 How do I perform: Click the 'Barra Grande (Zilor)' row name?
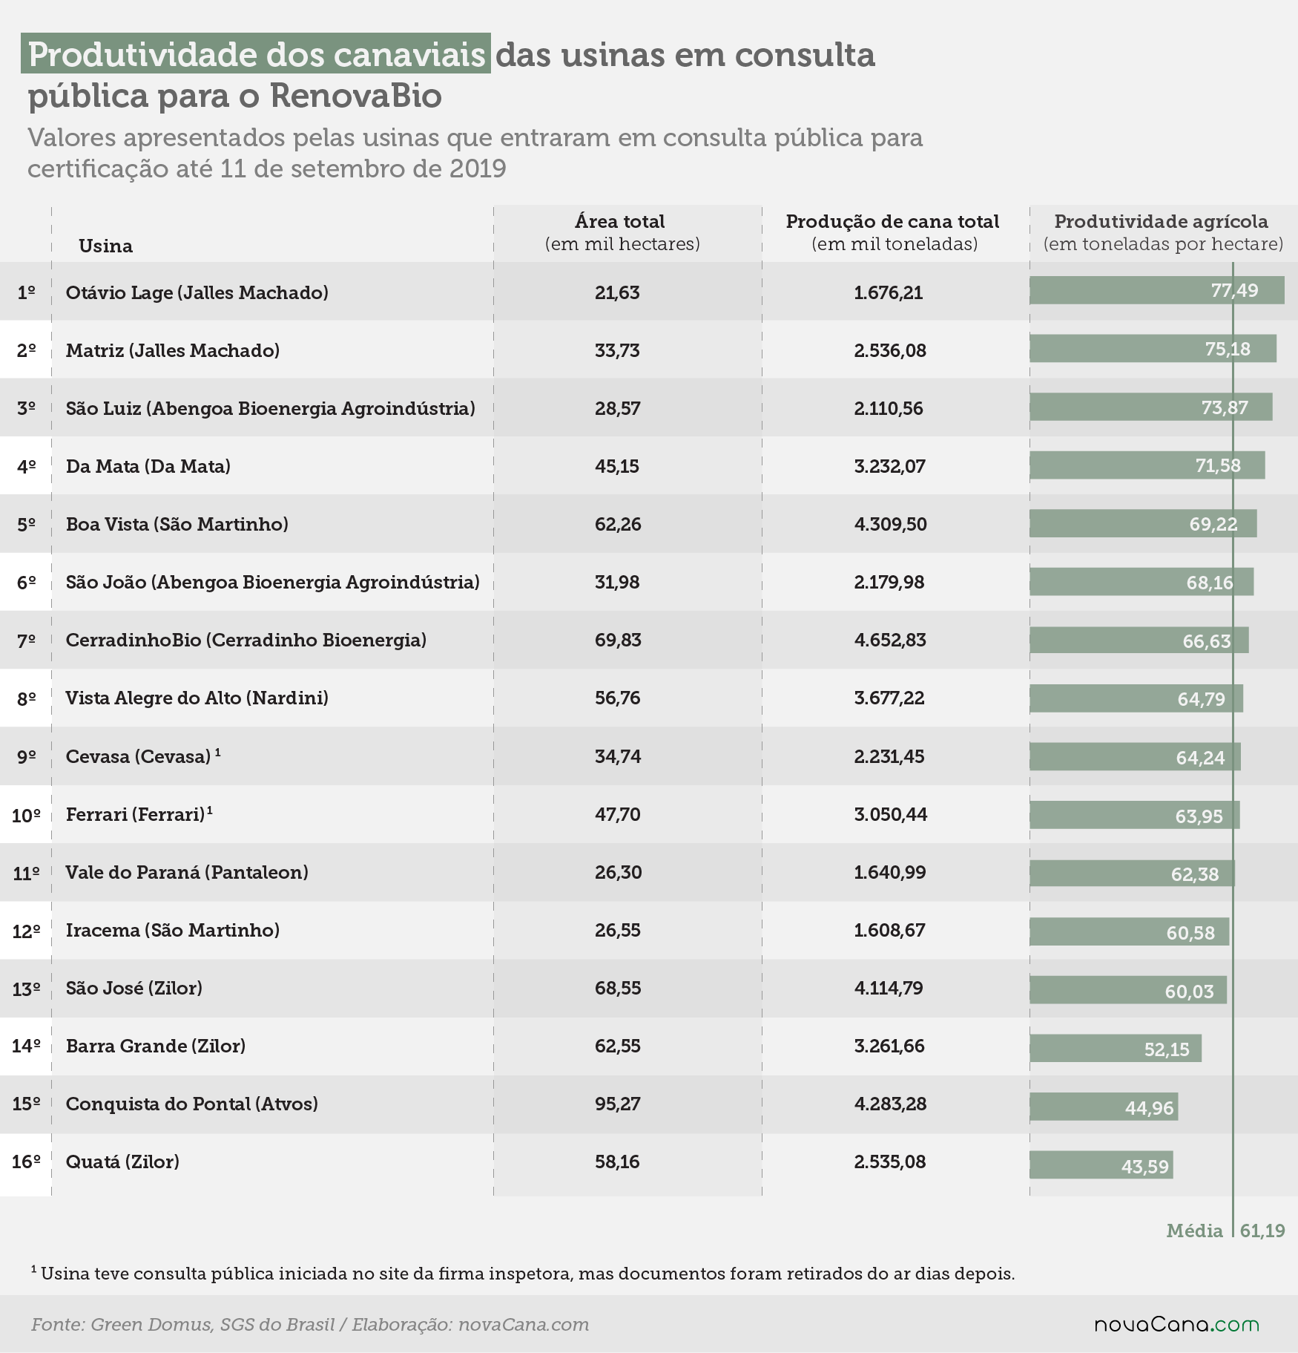156,1046
